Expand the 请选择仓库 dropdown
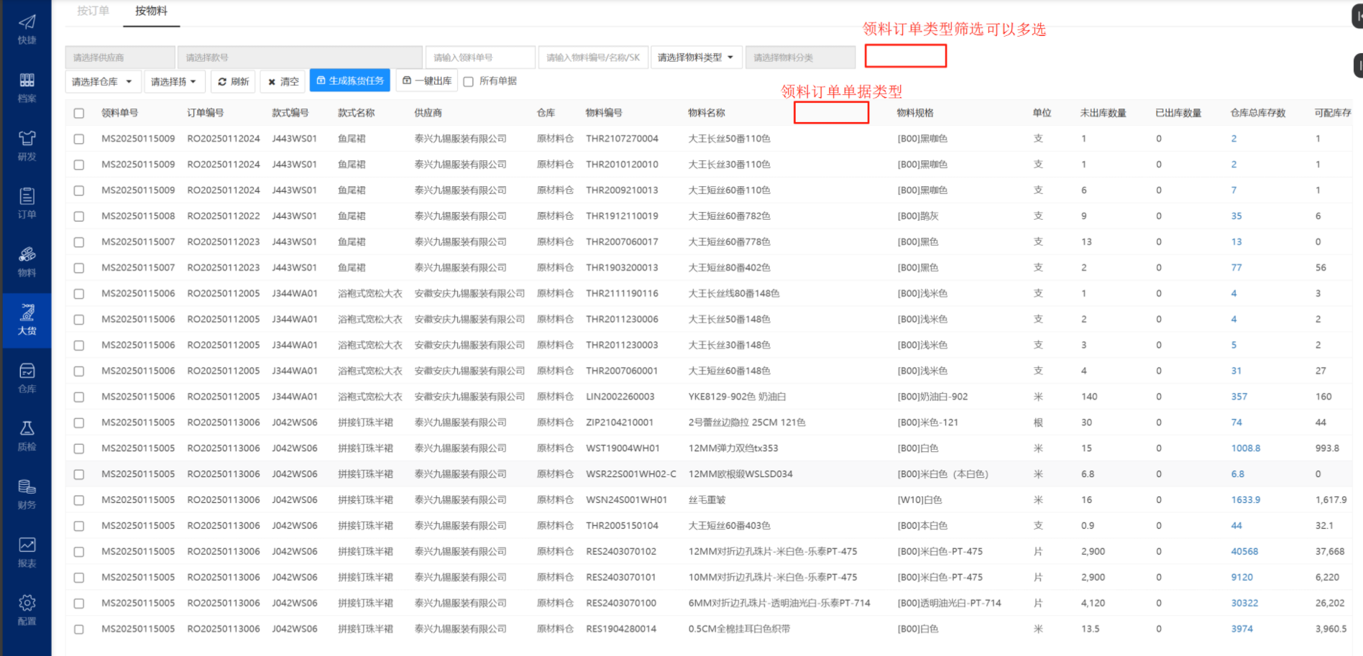Viewport: 1363px width, 656px height. click(102, 82)
